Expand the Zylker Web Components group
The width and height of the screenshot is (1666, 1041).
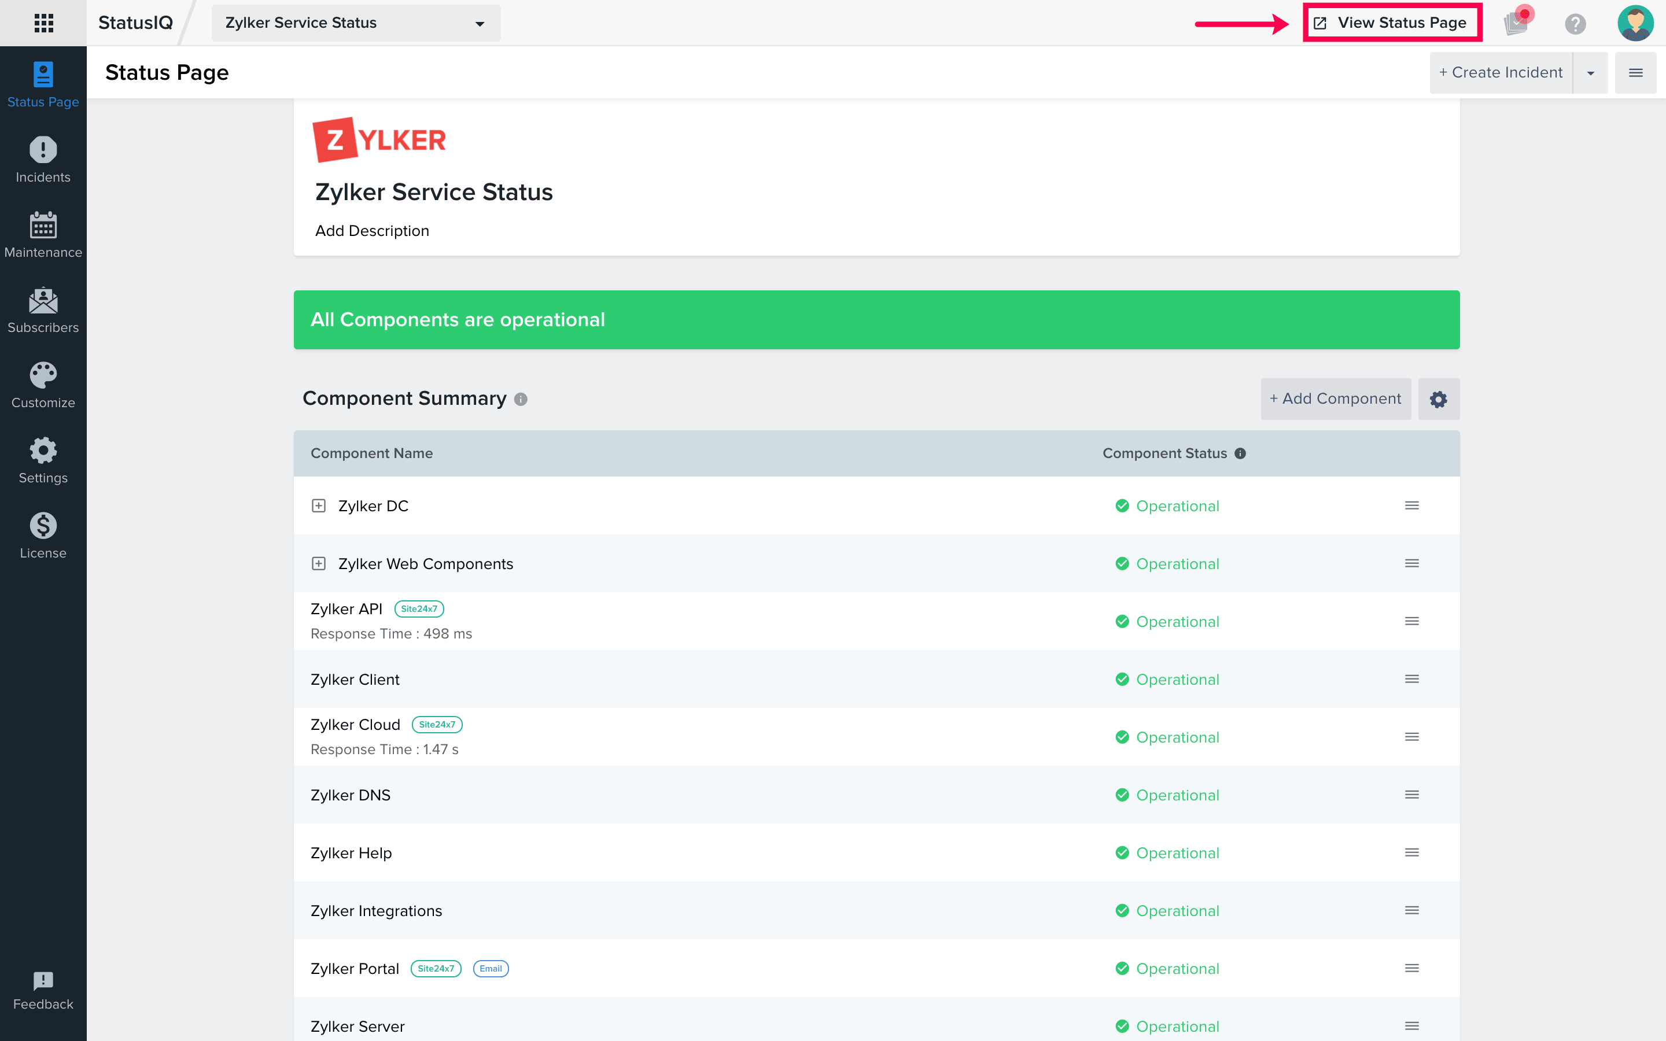click(x=318, y=563)
